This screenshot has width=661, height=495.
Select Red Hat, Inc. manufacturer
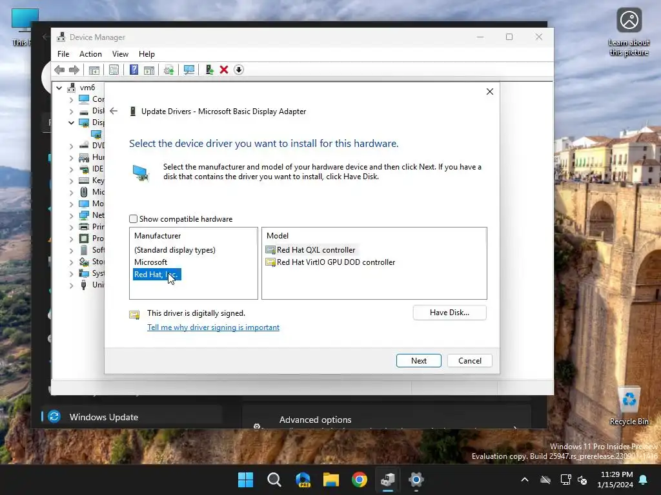tap(157, 275)
